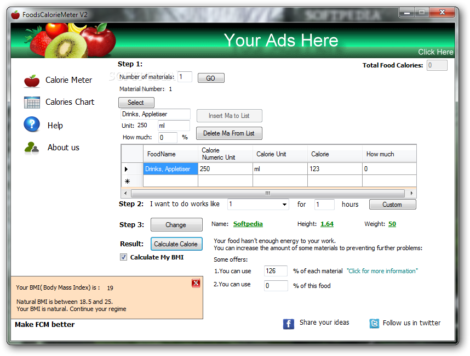The width and height of the screenshot is (470, 356).
Task: Minimize the FoodsCalorieMeter window
Action: click(407, 13)
